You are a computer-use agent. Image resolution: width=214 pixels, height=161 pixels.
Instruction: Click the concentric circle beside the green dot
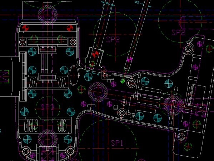tap(131, 83)
